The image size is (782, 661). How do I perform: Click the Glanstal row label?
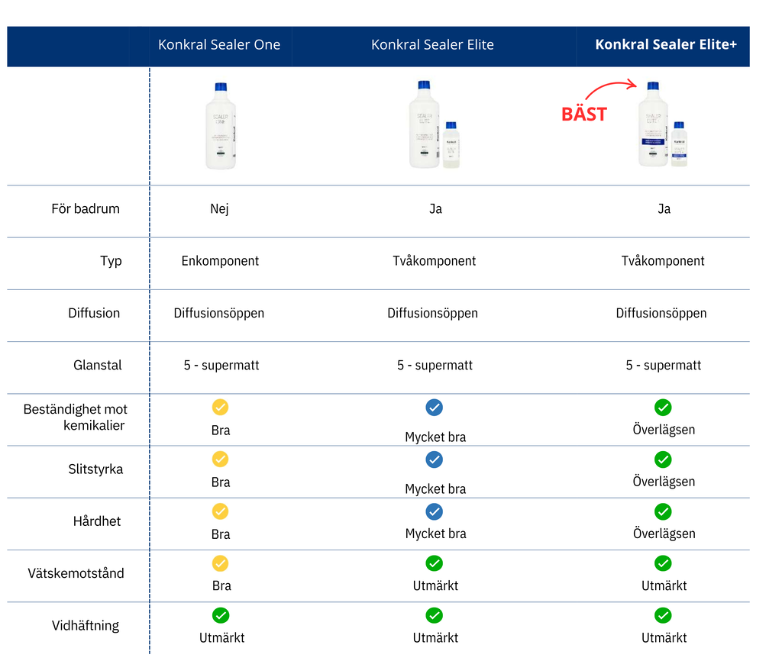point(97,366)
